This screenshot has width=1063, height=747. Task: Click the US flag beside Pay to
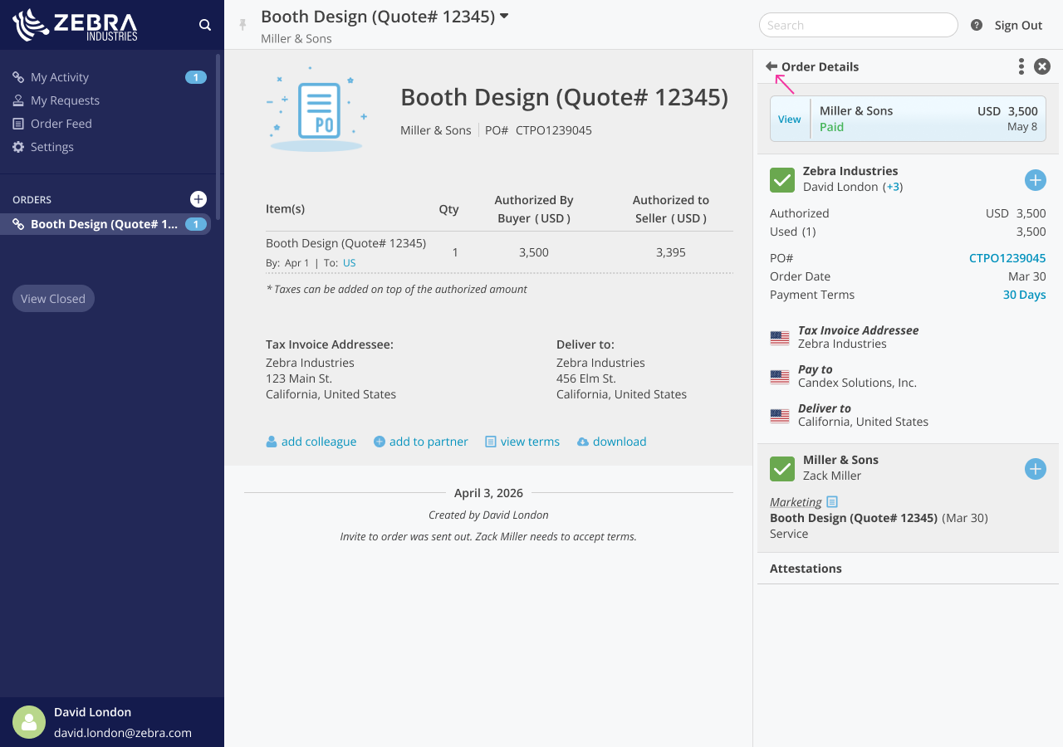click(x=780, y=377)
